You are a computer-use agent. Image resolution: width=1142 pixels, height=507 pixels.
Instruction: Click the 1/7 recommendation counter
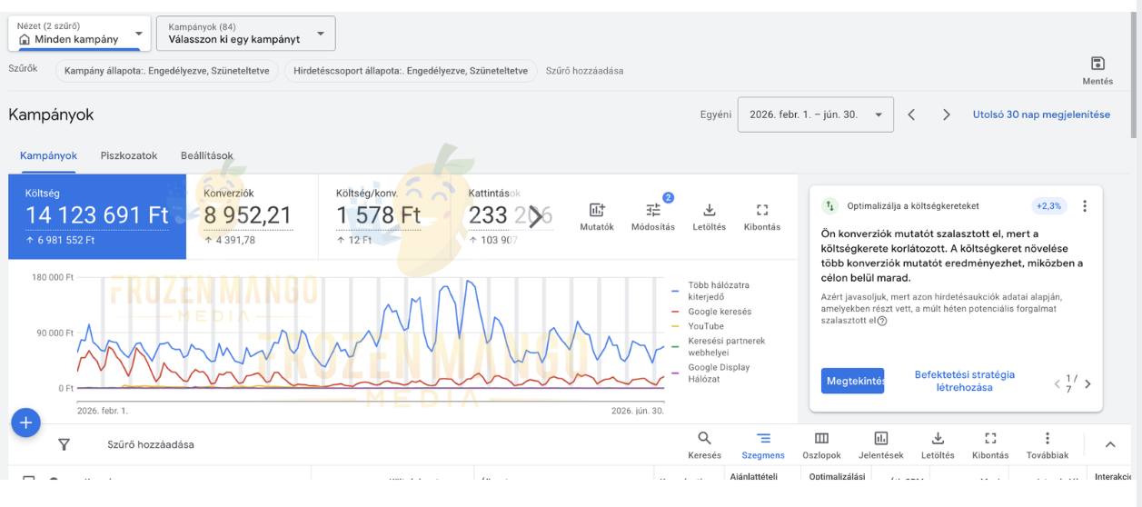pyautogui.click(x=1072, y=383)
